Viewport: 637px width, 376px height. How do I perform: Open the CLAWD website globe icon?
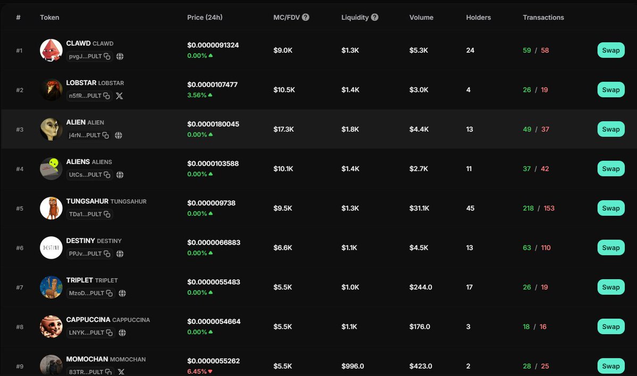(x=120, y=56)
